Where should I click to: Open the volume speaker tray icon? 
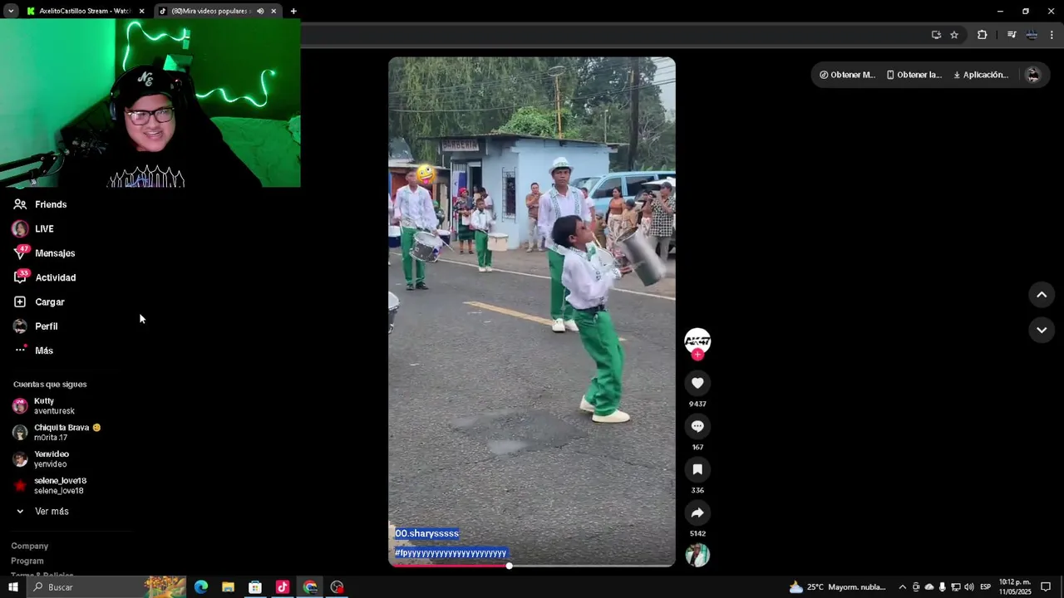(969, 587)
